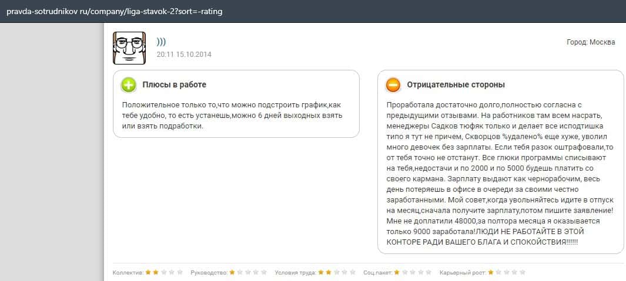The image size is (626, 281).
Task: Click the Город: Москва label
Action: point(591,42)
